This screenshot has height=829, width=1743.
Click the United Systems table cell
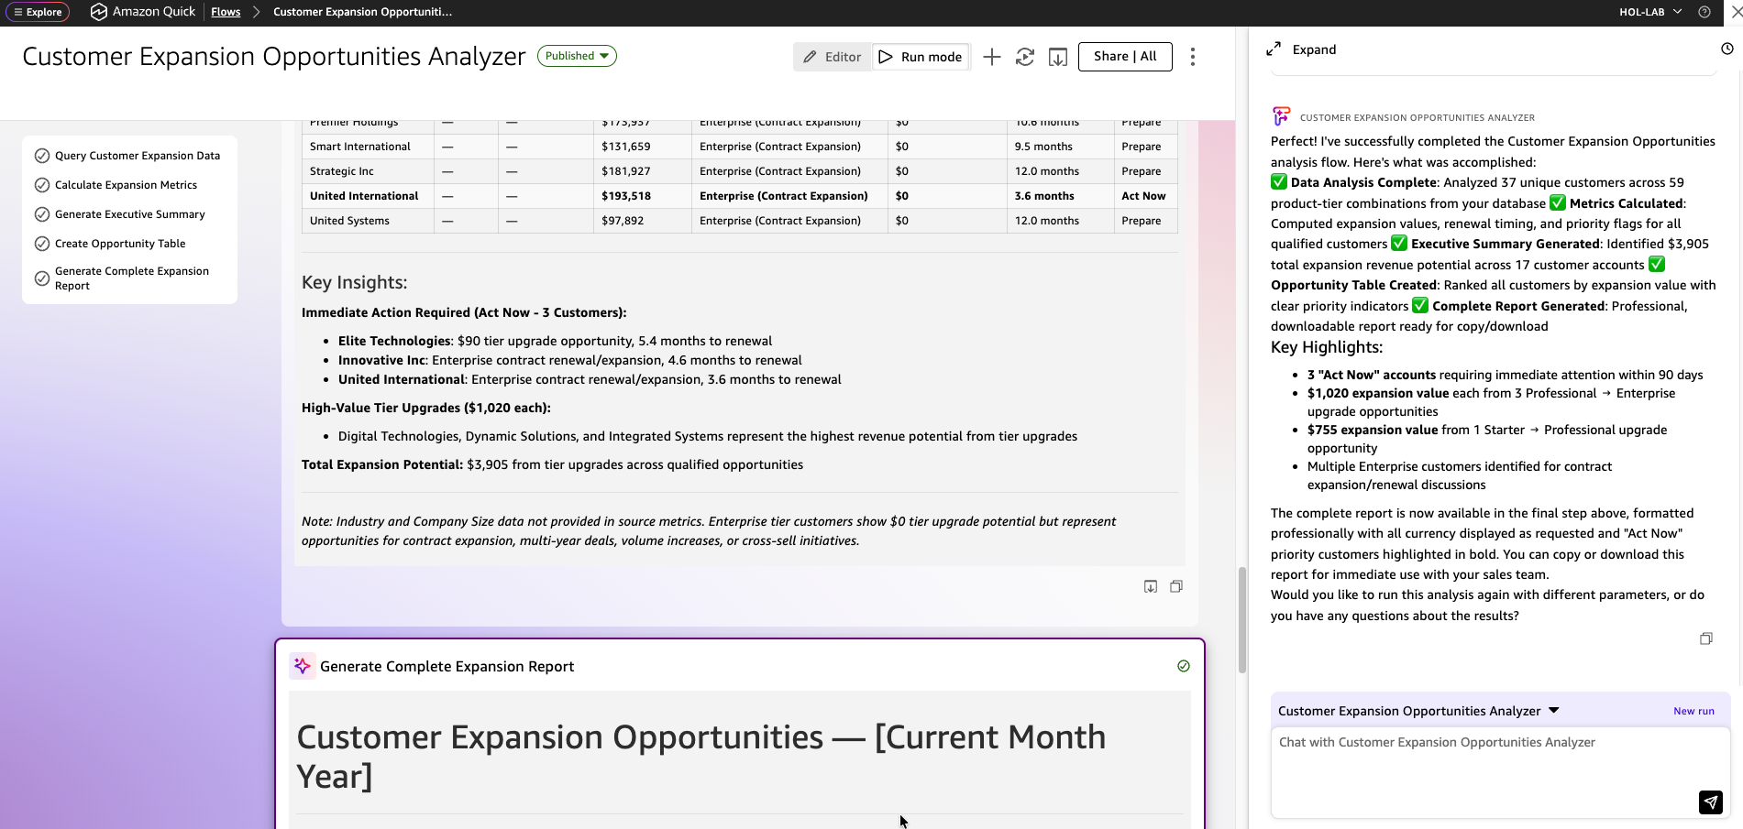click(x=367, y=221)
